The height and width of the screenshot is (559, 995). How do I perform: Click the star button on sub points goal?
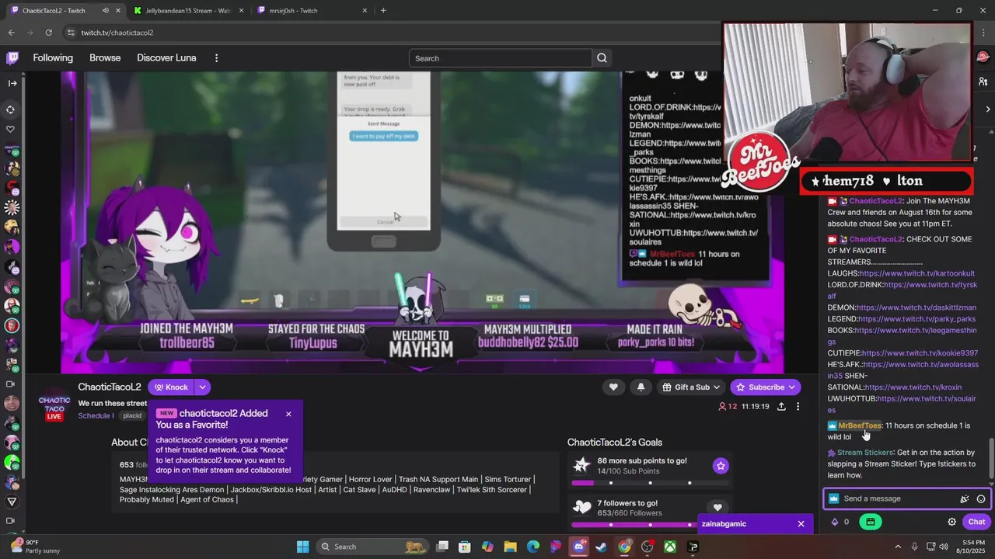click(721, 466)
